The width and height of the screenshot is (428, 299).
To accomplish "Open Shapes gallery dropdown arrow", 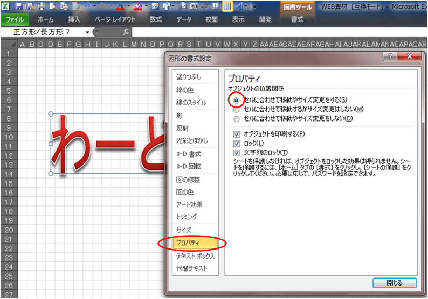I will [x=174, y=6].
